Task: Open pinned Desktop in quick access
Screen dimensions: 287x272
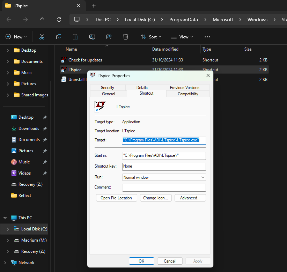Action: 26,117
